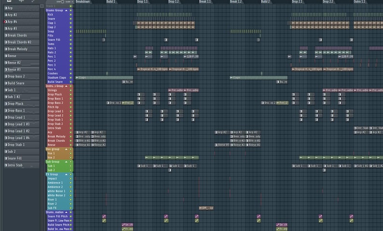Click the pattern icon beside Snare Fill
This screenshot has width=383, height=231.
(x=6, y=158)
